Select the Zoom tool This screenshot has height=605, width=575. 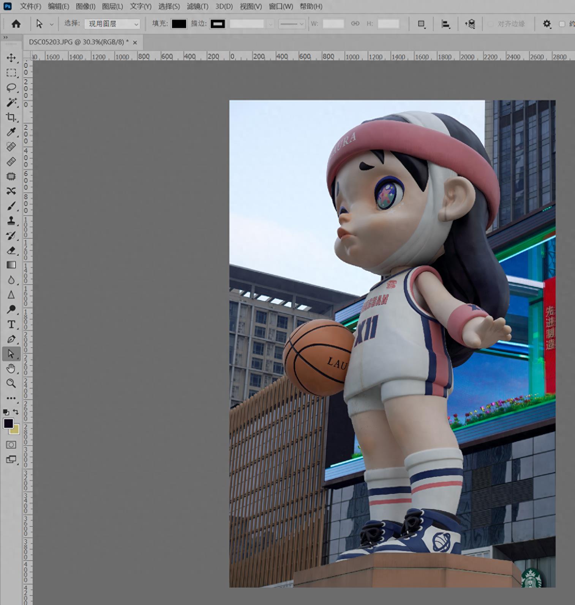pos(11,383)
